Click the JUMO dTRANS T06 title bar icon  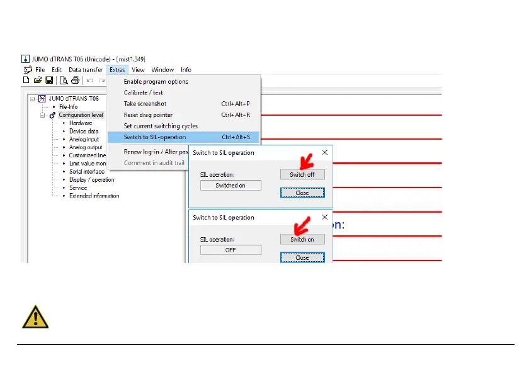(25, 59)
